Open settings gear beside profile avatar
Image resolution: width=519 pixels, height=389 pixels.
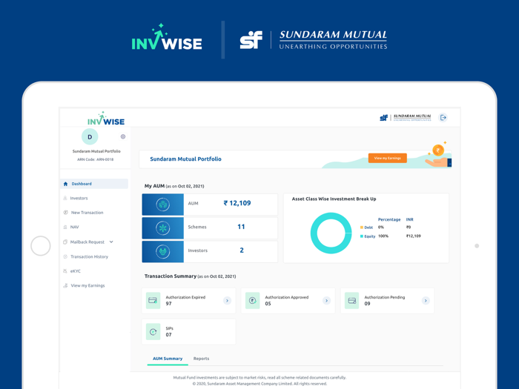(x=123, y=136)
